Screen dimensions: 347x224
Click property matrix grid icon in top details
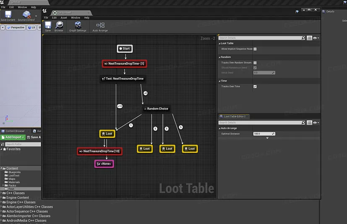point(309,38)
